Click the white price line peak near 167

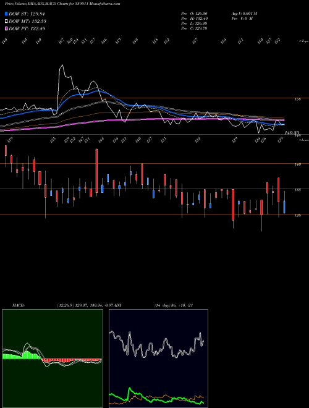[x=62, y=66]
